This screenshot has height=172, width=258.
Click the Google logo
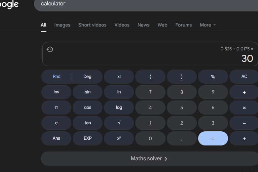point(9,4)
